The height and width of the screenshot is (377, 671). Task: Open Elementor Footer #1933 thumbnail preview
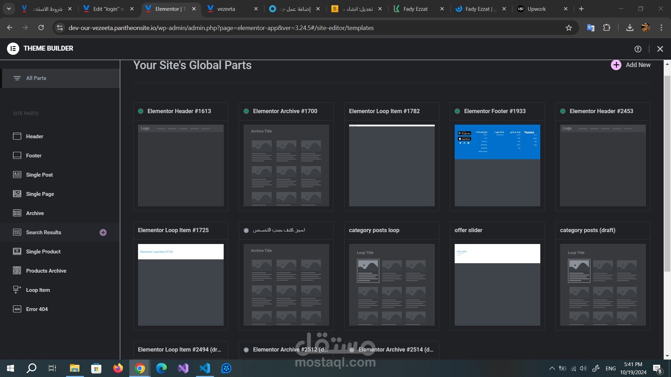(x=497, y=165)
